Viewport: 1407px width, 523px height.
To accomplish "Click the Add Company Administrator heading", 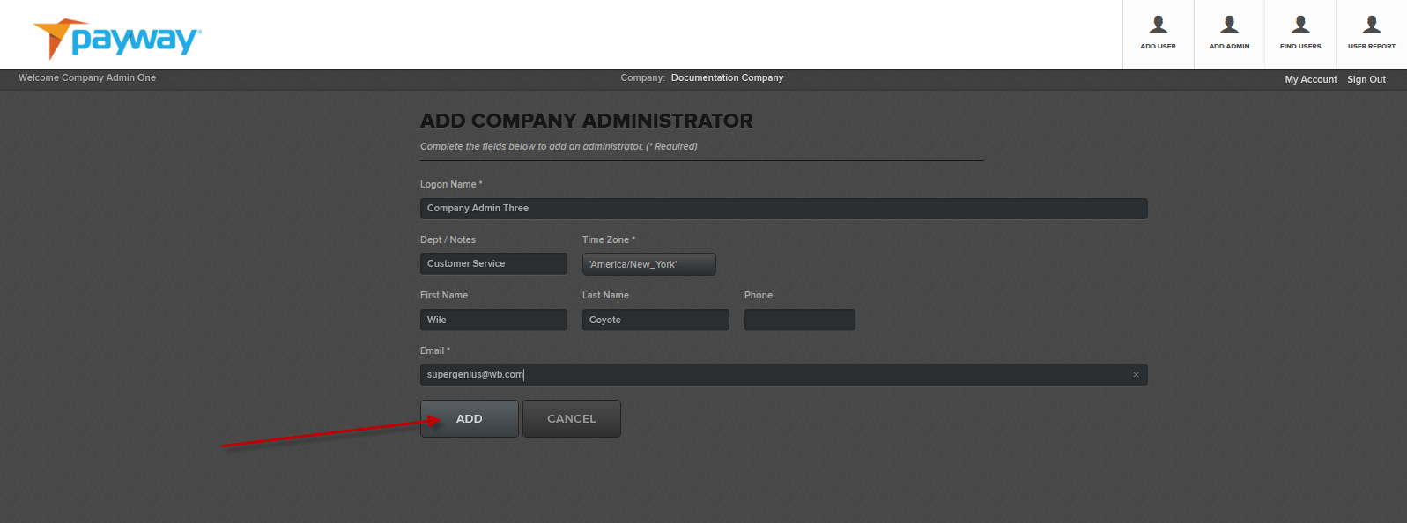I will click(x=586, y=121).
